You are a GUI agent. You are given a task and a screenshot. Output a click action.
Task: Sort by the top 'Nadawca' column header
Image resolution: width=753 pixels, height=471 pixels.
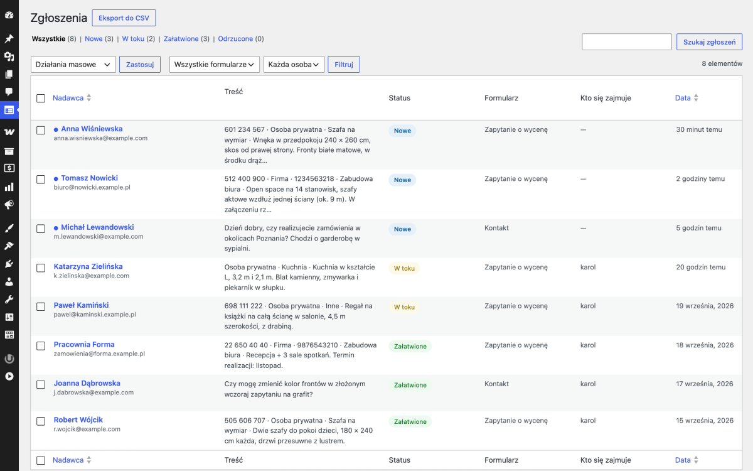tap(72, 98)
